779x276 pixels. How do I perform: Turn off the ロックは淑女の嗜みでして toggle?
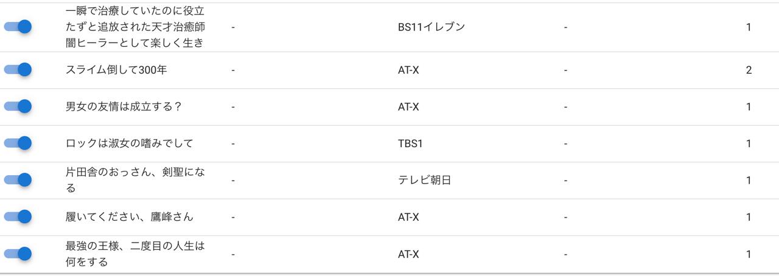(x=18, y=143)
